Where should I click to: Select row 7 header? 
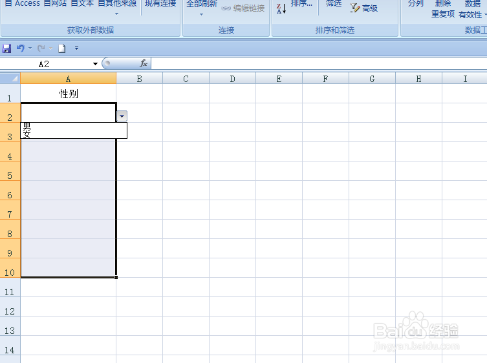tap(10, 210)
